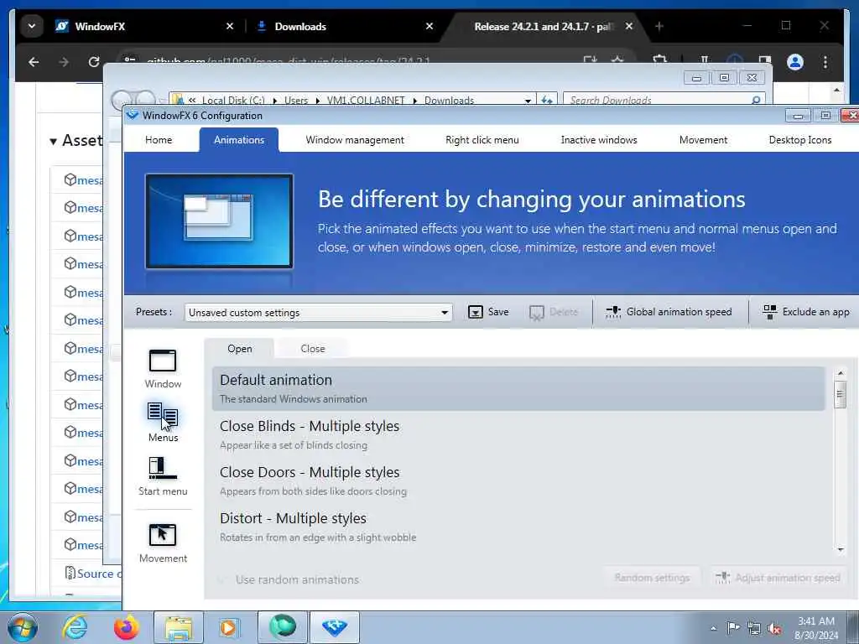The width and height of the screenshot is (859, 644).
Task: Select the Menus animation category icon
Action: (163, 415)
